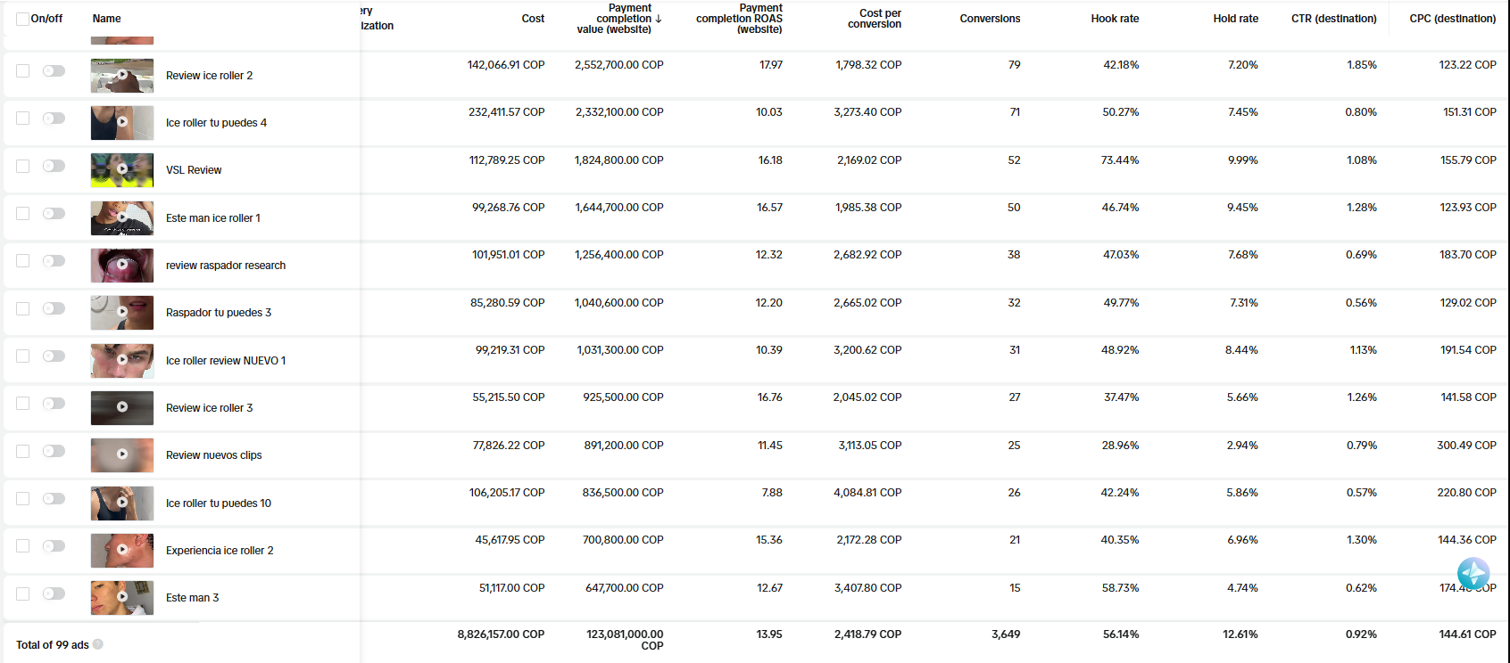The width and height of the screenshot is (1510, 663).
Task: Click the Este man 3 video thumbnail
Action: (x=122, y=597)
